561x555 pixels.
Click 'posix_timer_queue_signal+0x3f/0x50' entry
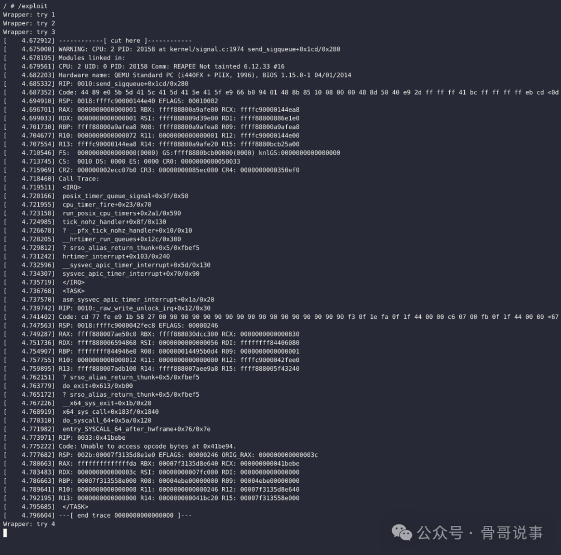125,196
